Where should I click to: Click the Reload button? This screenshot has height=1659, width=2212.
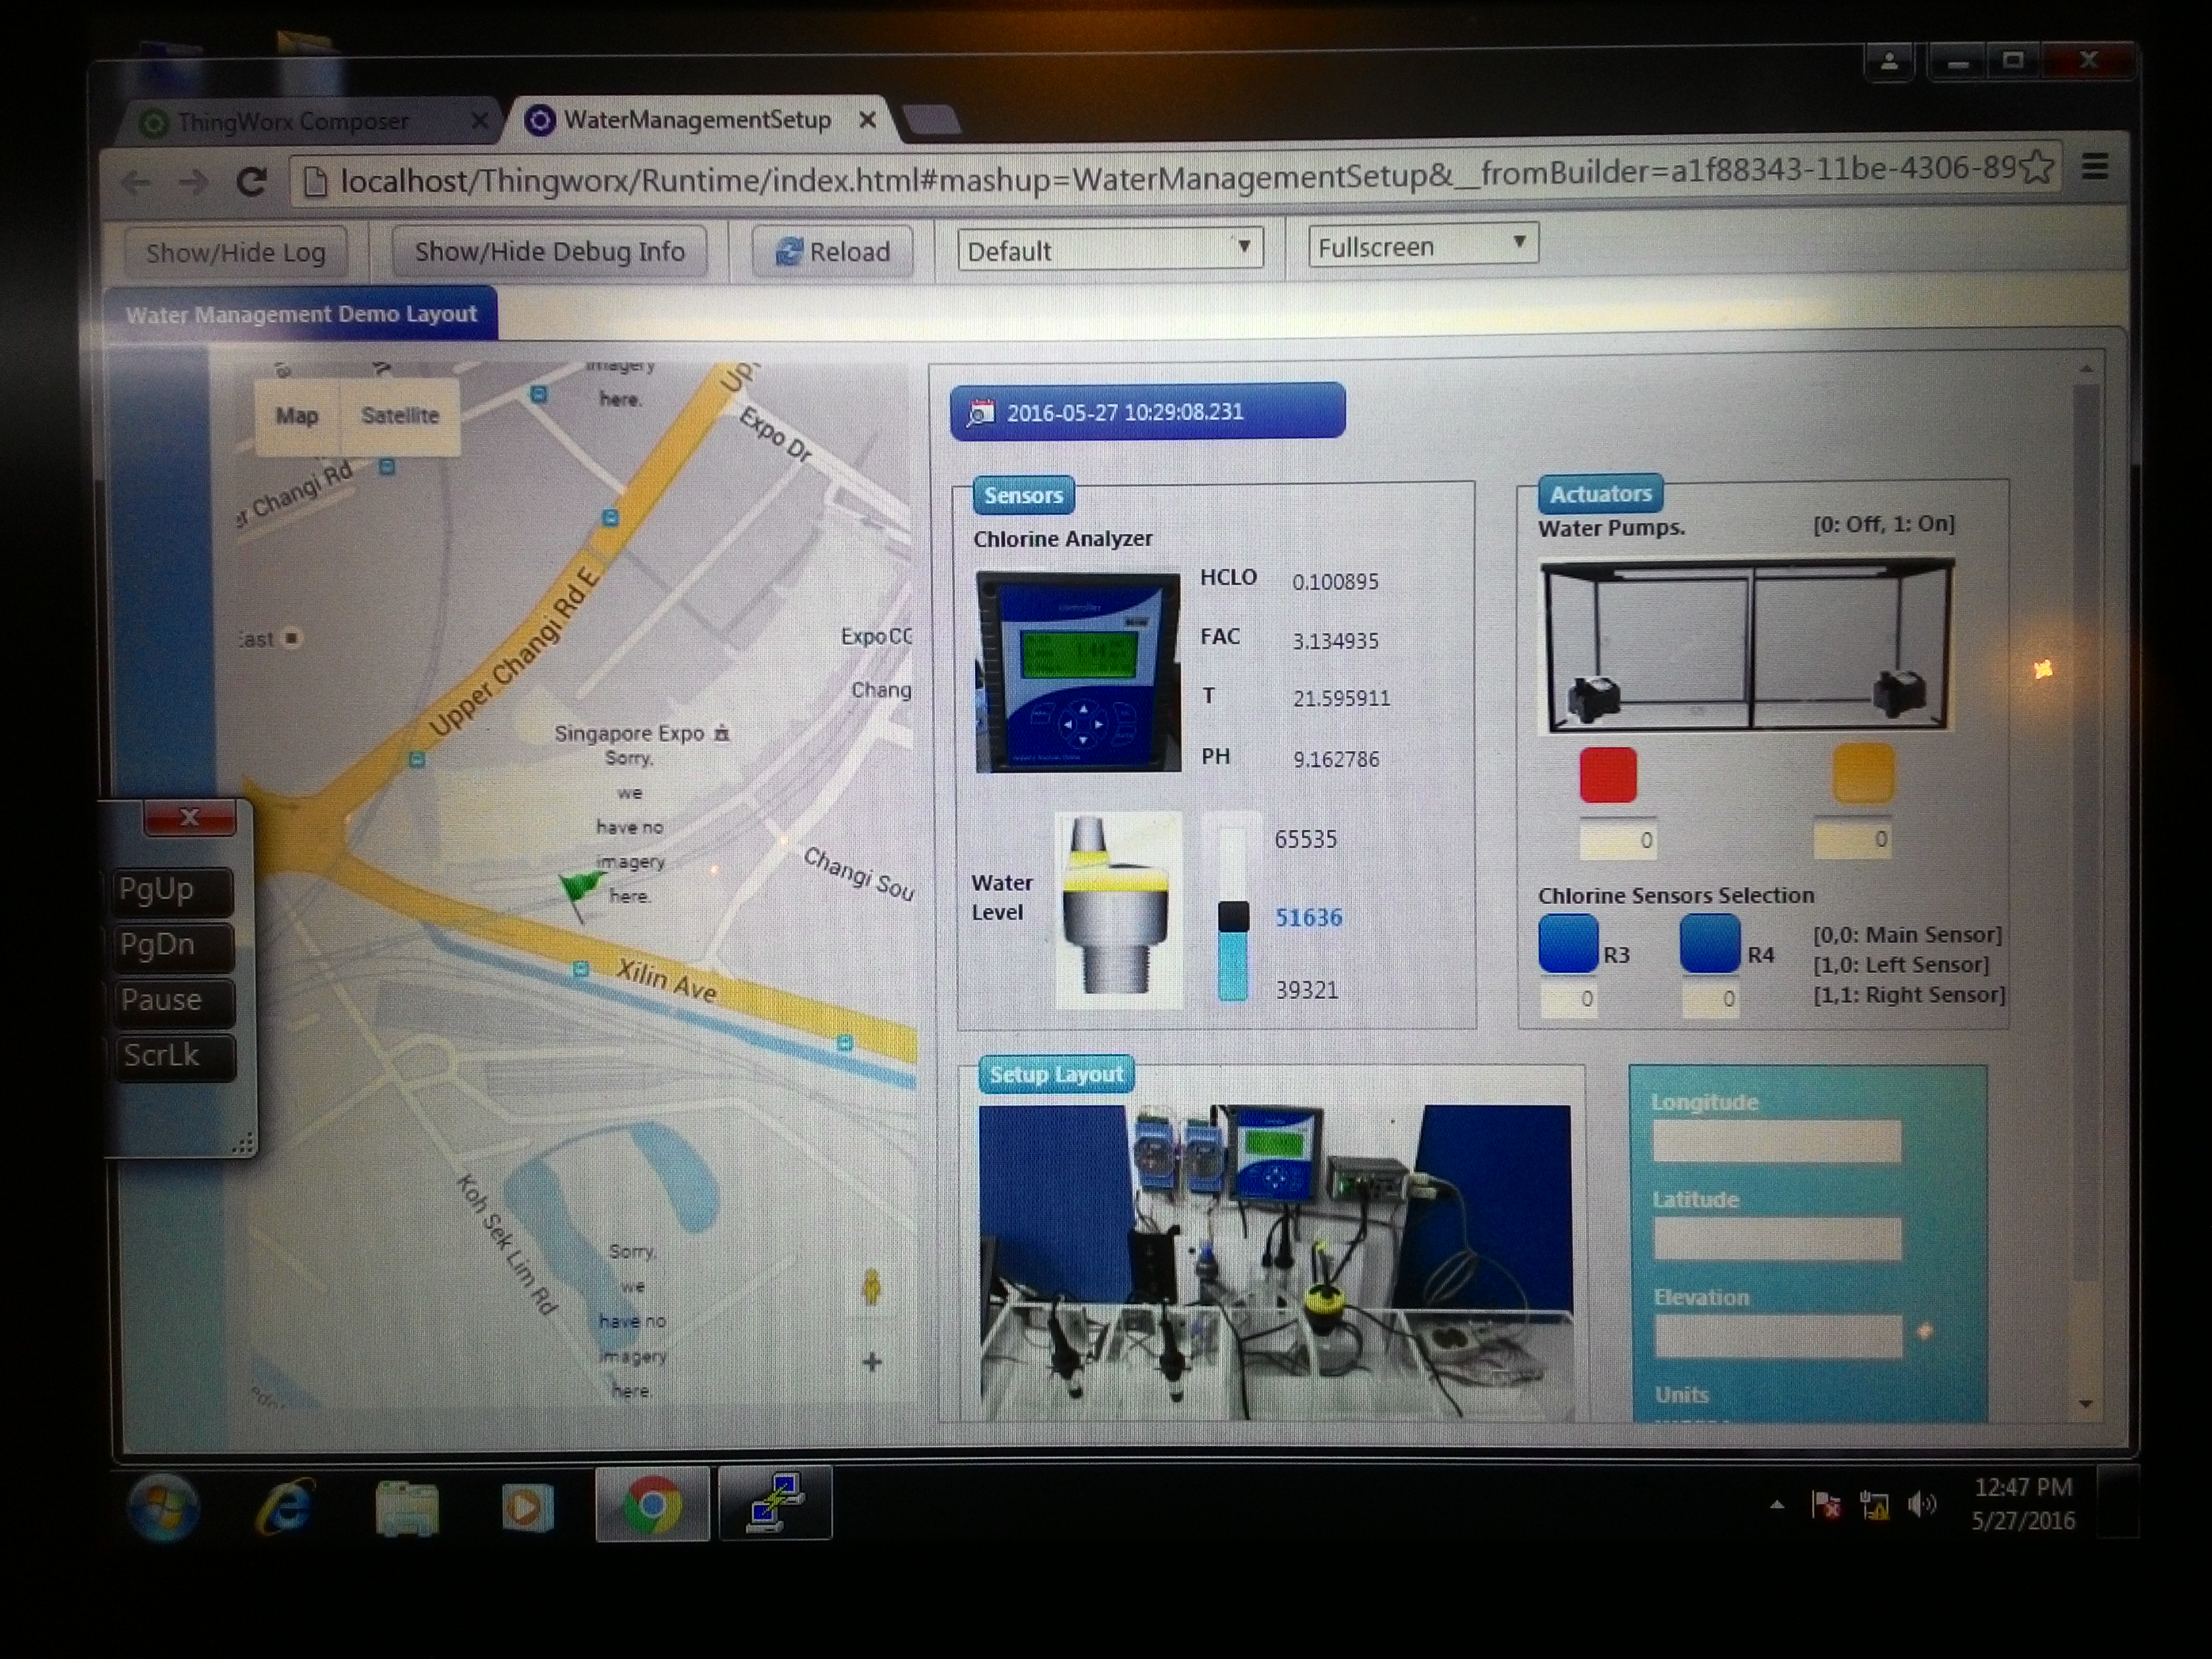click(833, 251)
